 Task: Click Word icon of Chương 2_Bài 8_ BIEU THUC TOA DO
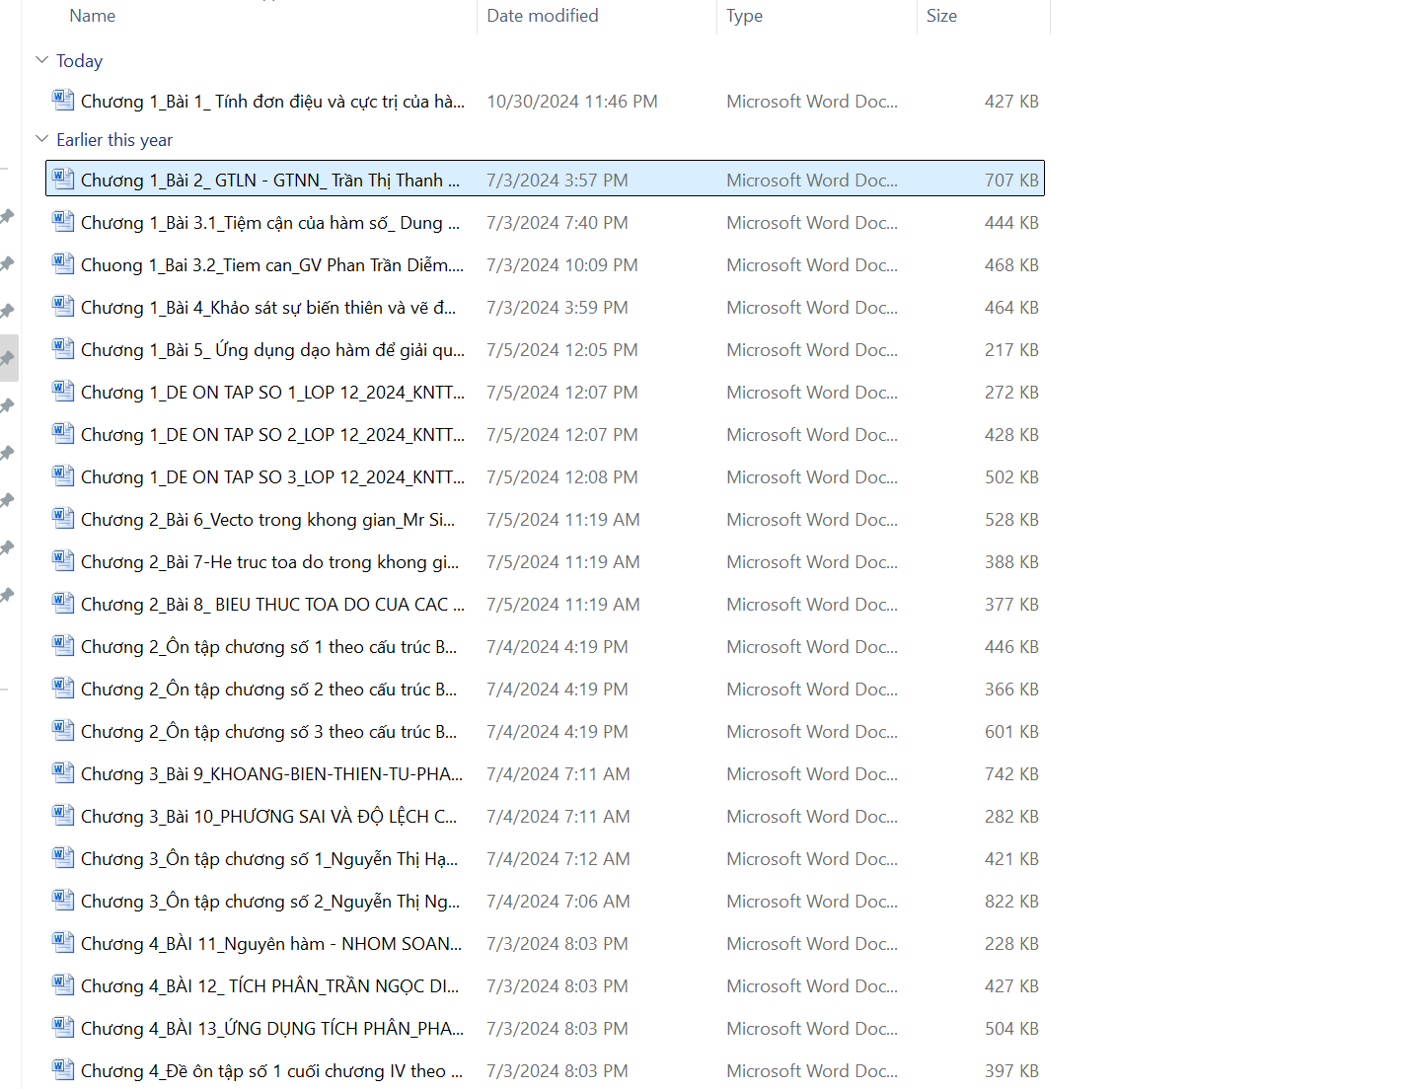[63, 603]
